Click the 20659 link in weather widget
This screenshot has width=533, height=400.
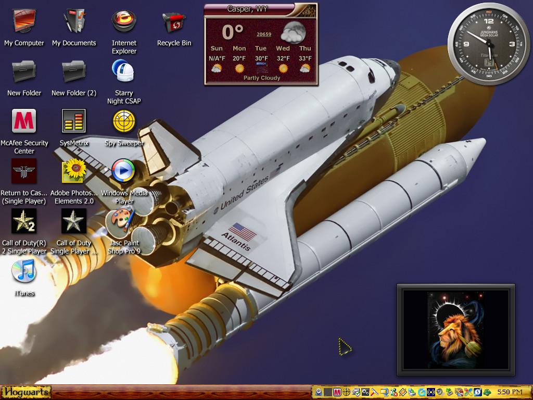[x=264, y=34]
